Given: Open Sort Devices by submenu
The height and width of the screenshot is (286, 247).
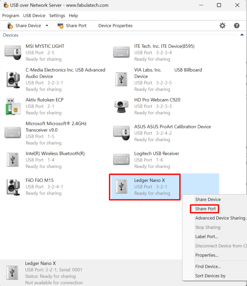Looking at the screenshot, I should pos(210,276).
